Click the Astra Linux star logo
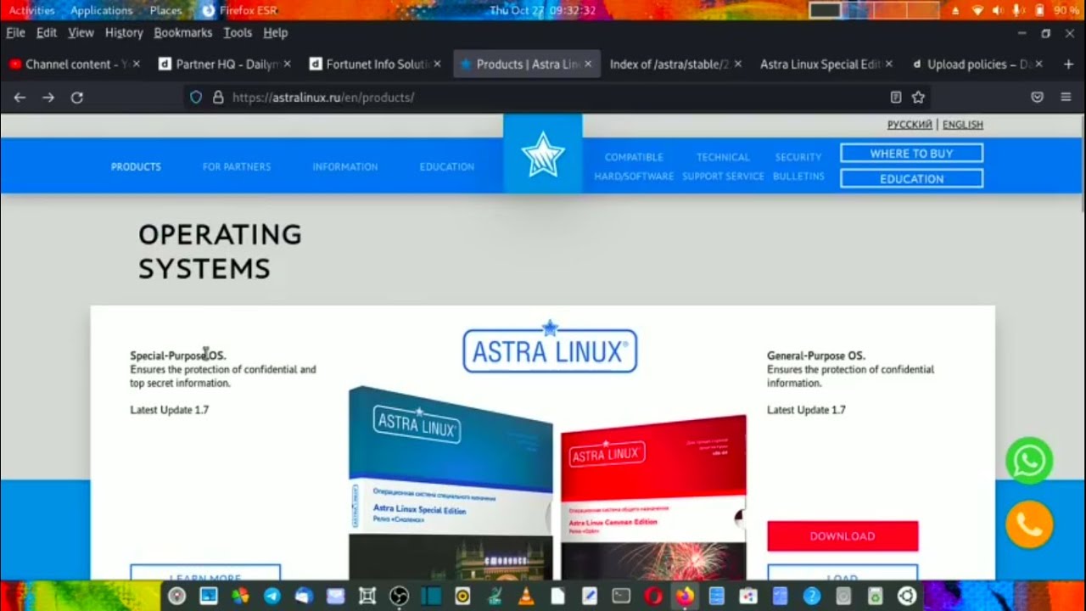 coord(543,154)
